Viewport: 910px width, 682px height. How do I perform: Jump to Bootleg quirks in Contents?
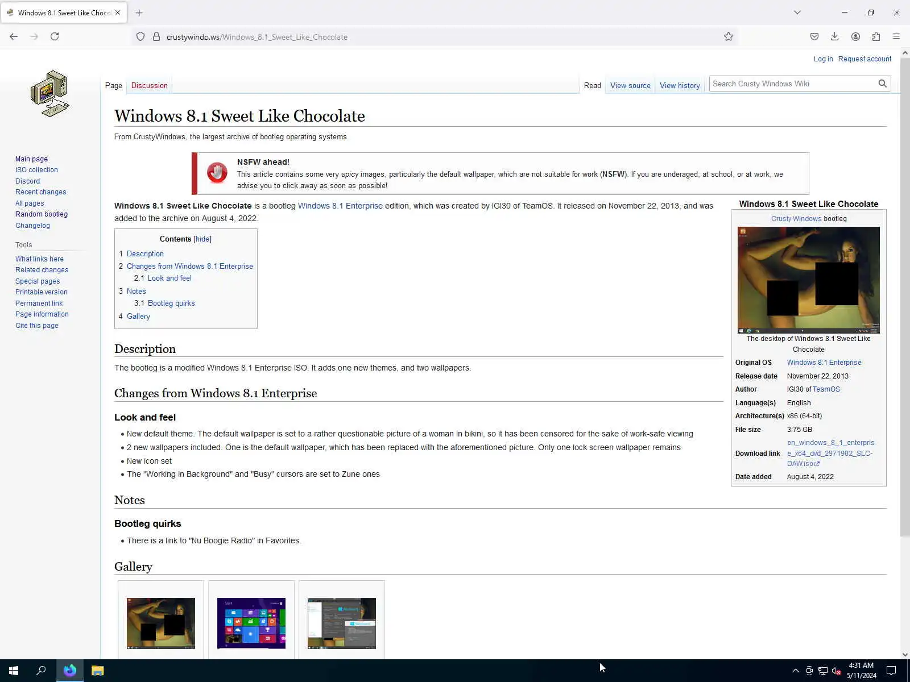171,303
